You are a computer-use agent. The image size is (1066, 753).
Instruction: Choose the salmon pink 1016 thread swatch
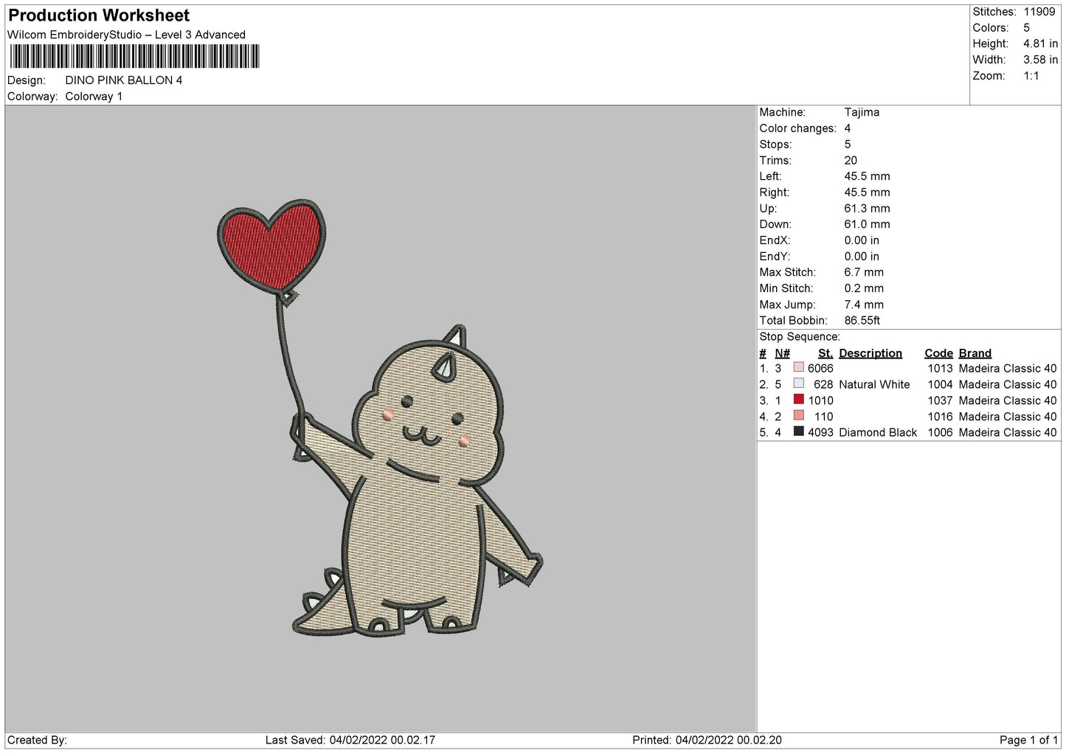click(798, 416)
